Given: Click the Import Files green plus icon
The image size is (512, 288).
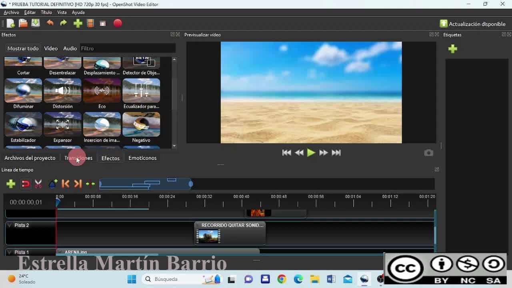Looking at the screenshot, I should click(x=78, y=23).
